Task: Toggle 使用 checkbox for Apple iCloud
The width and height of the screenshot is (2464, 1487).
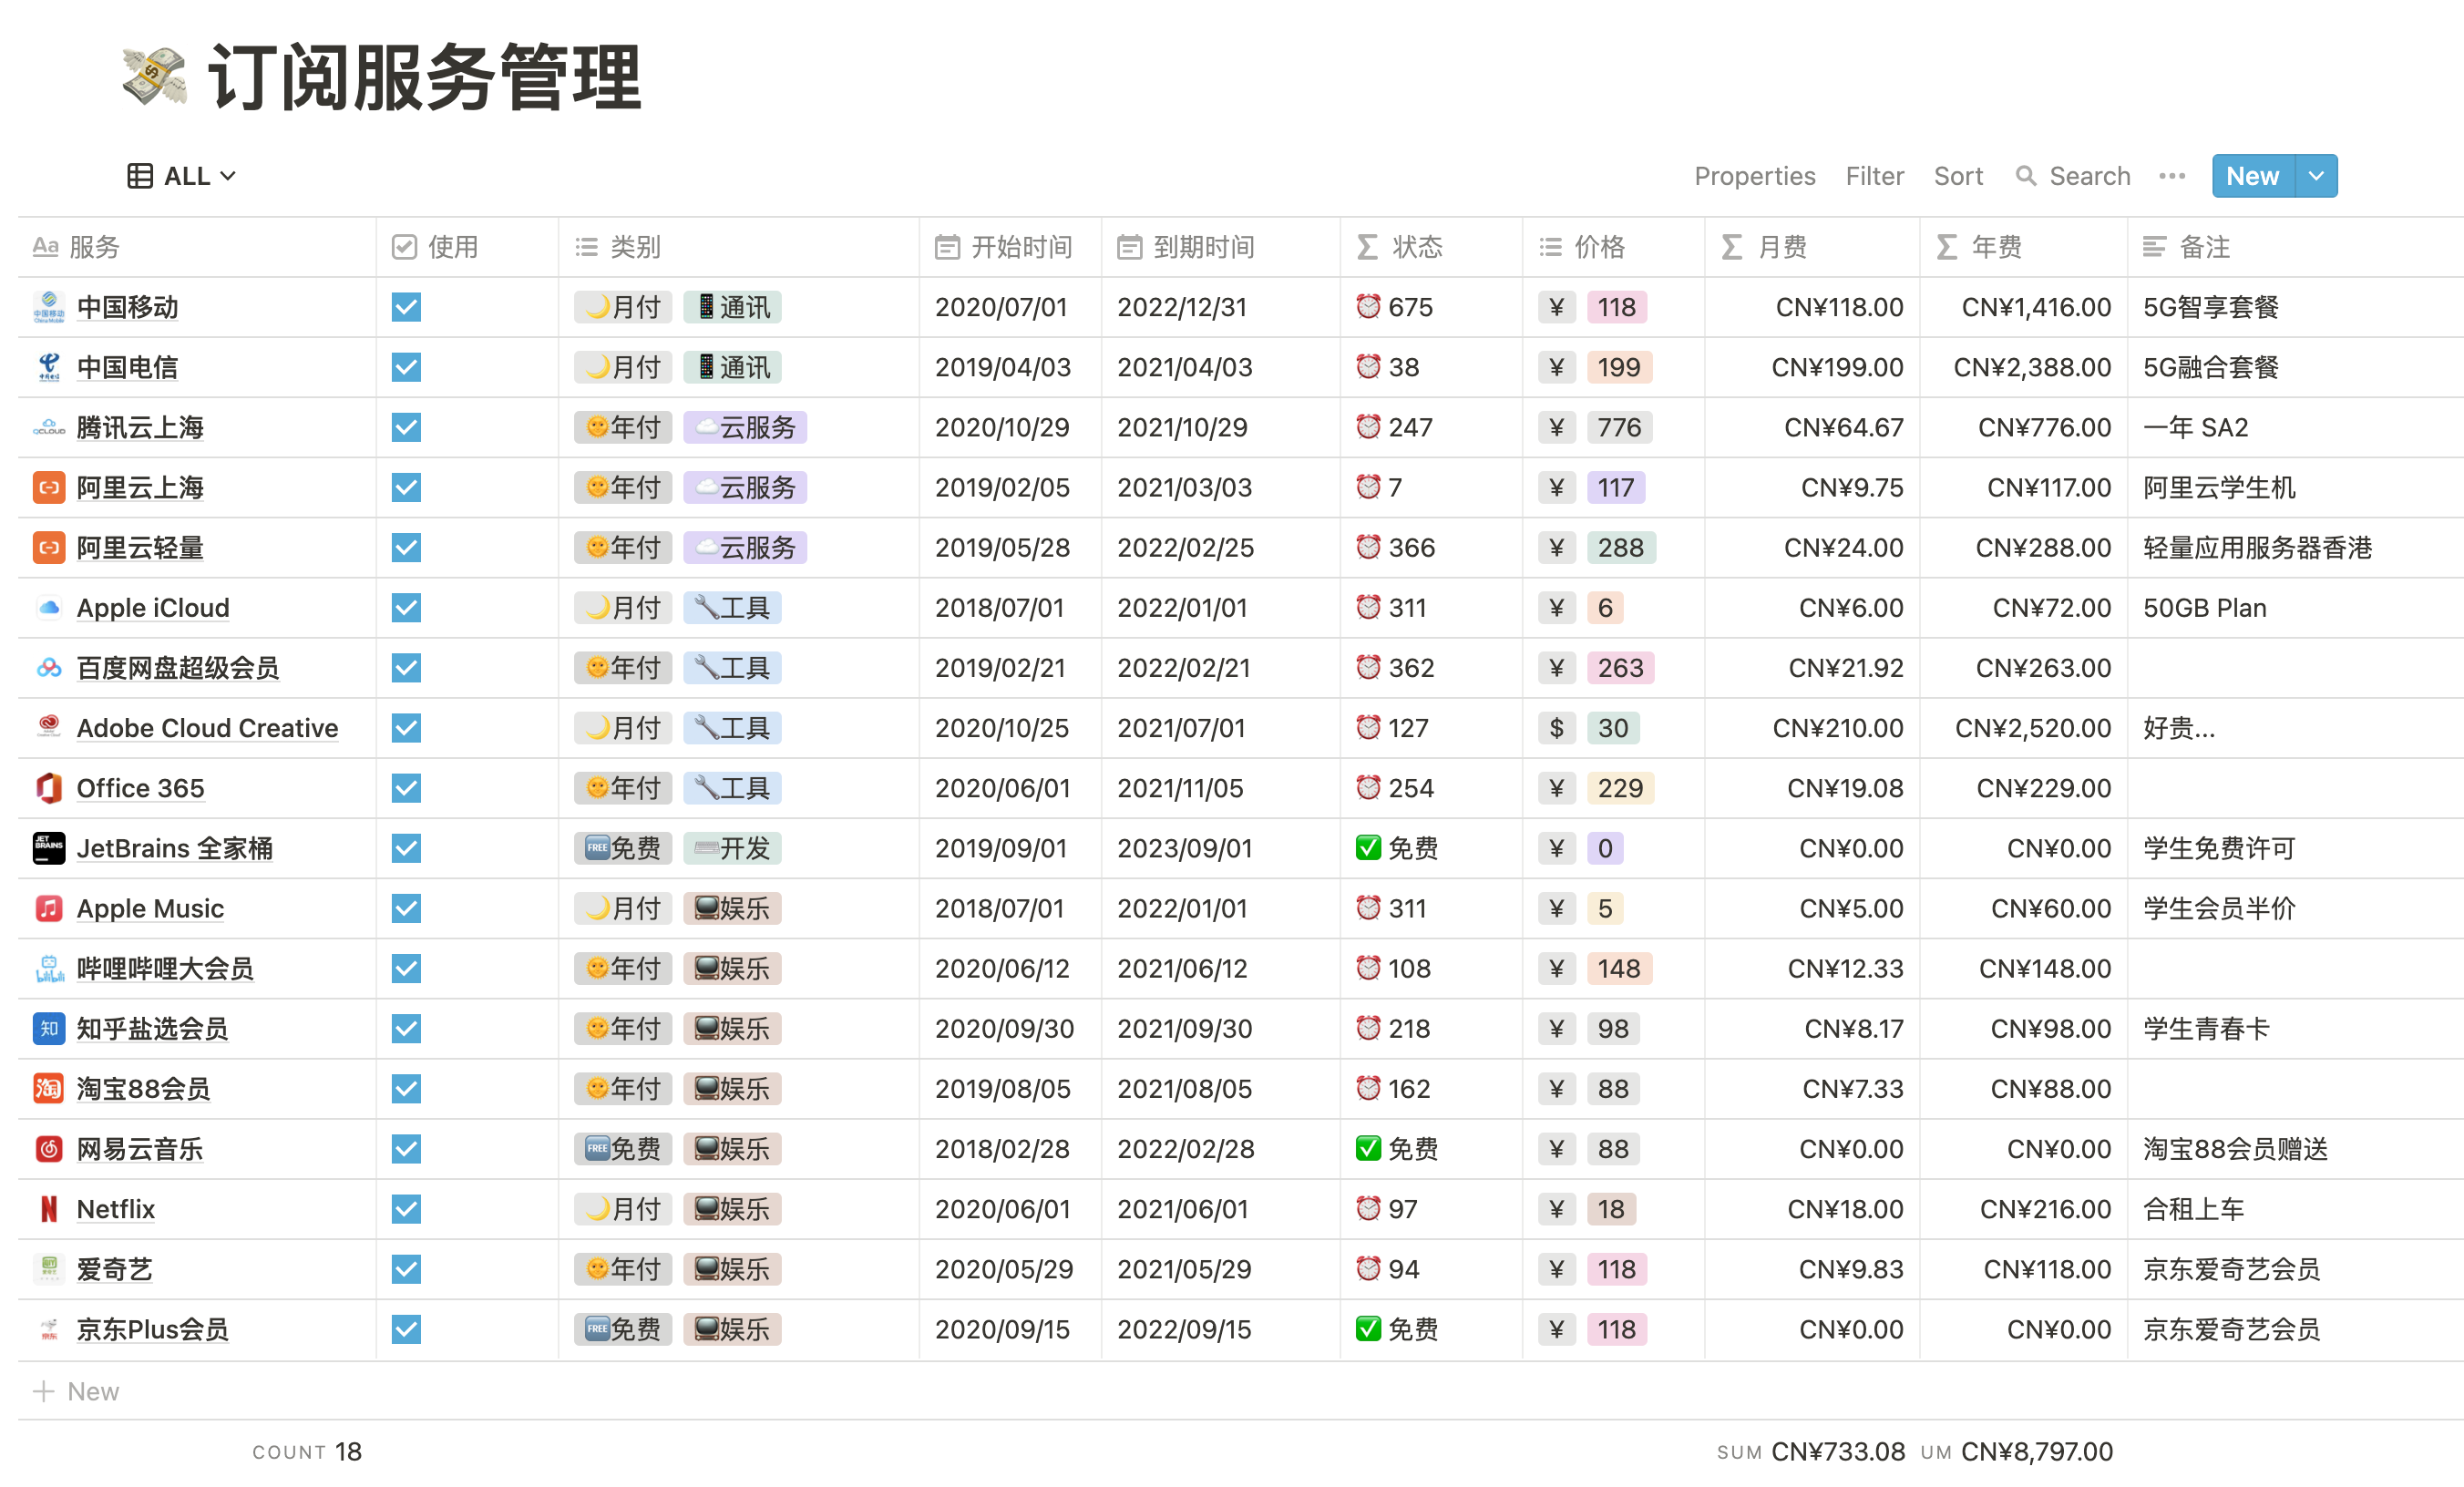Action: [406, 608]
